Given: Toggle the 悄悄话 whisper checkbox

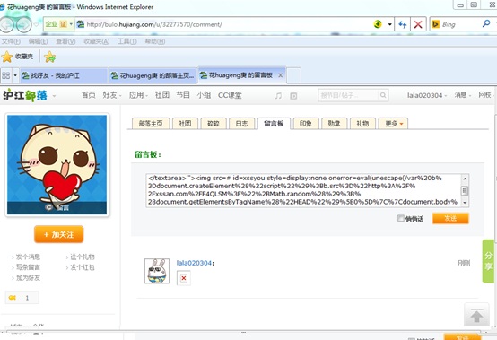Looking at the screenshot, I should pyautogui.click(x=401, y=218).
